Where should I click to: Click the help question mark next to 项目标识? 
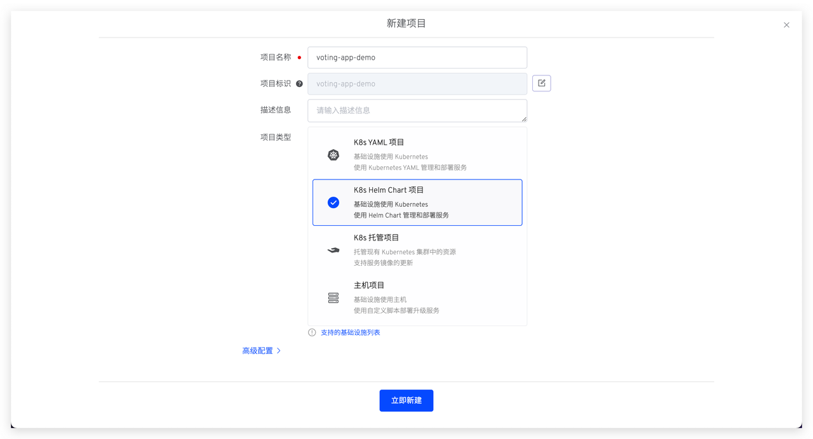[299, 84]
